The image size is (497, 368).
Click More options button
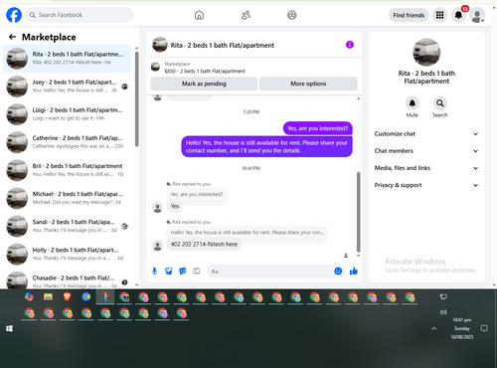click(308, 84)
